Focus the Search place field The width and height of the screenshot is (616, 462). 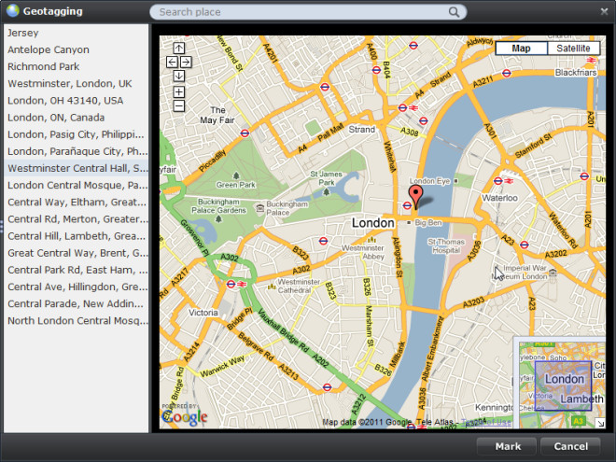pos(308,12)
